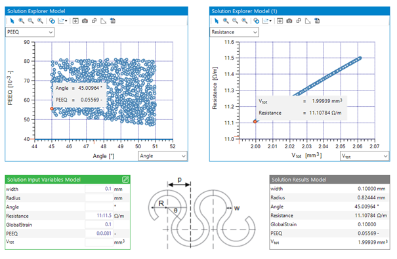Click the empty Vtot input field
The width and height of the screenshot is (397, 259).
(x=98, y=242)
